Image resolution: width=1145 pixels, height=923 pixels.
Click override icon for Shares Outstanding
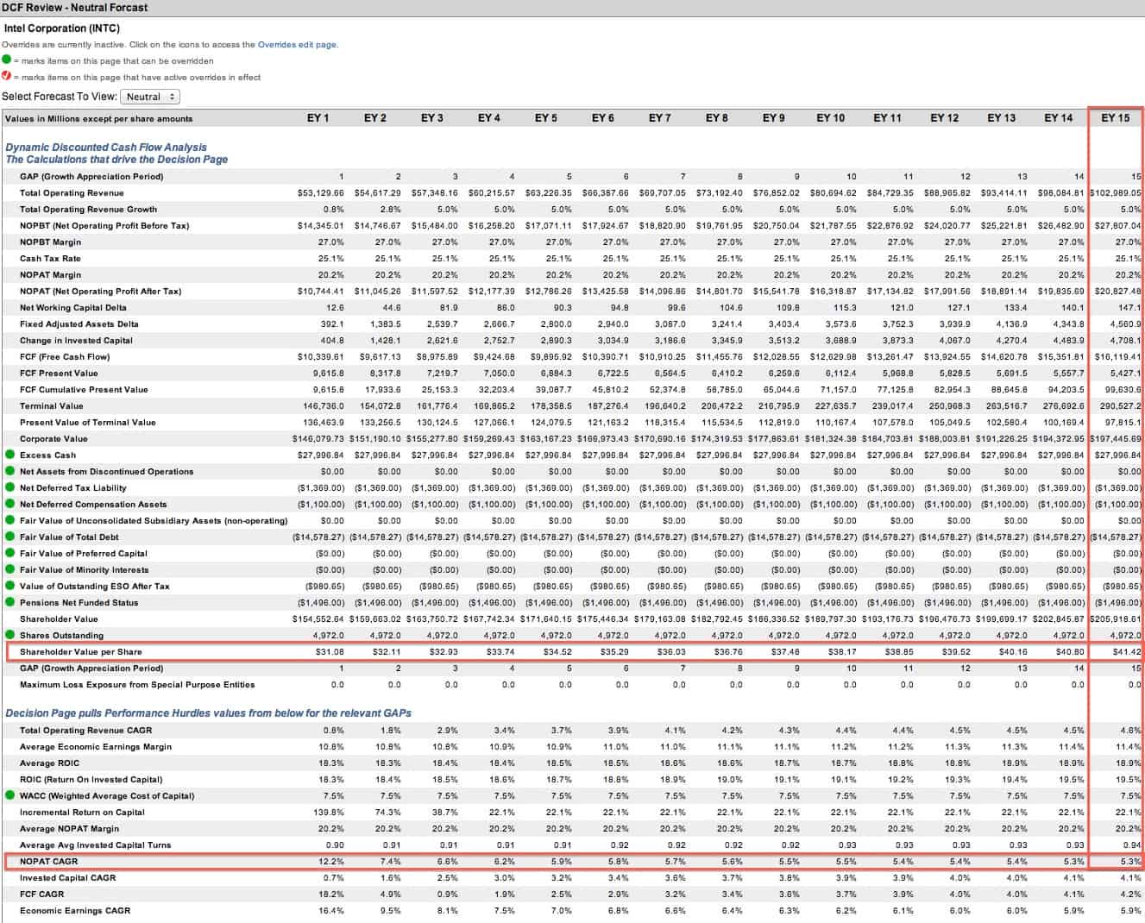(x=9, y=635)
